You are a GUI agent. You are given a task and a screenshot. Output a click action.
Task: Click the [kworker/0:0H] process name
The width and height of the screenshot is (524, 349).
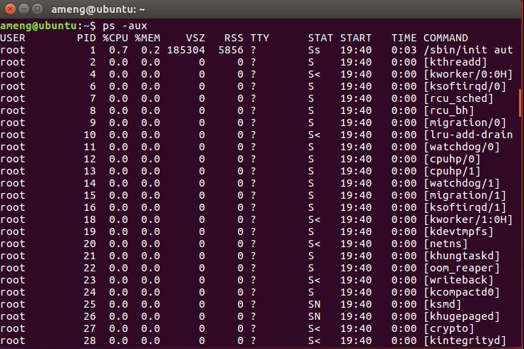[x=468, y=74]
